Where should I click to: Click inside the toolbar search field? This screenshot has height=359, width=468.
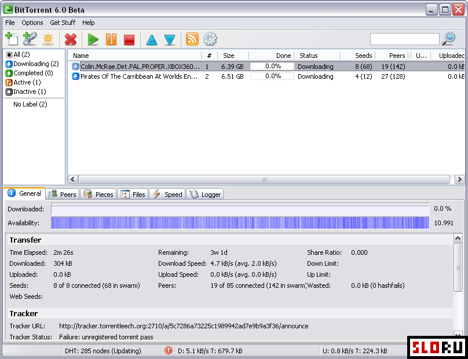(x=404, y=39)
